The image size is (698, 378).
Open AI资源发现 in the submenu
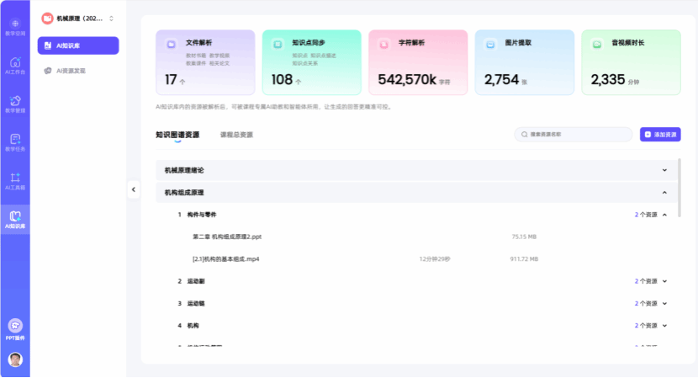pyautogui.click(x=71, y=71)
